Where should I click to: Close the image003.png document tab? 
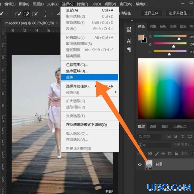(x=57, y=23)
